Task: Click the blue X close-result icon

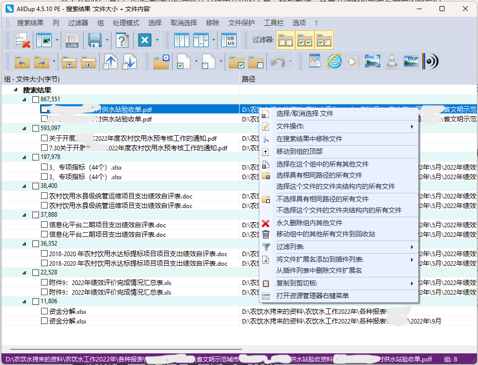Action: 145,40
